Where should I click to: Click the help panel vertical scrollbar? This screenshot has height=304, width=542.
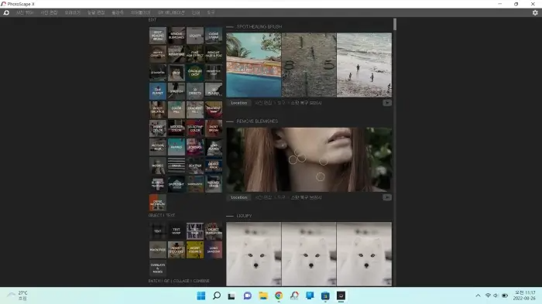pyautogui.click(x=395, y=24)
